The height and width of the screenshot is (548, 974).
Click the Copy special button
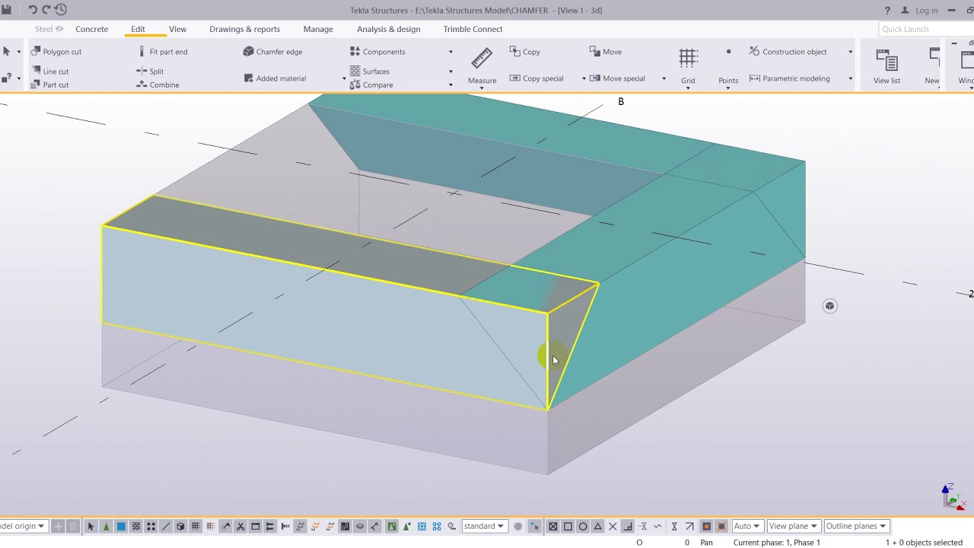536,78
